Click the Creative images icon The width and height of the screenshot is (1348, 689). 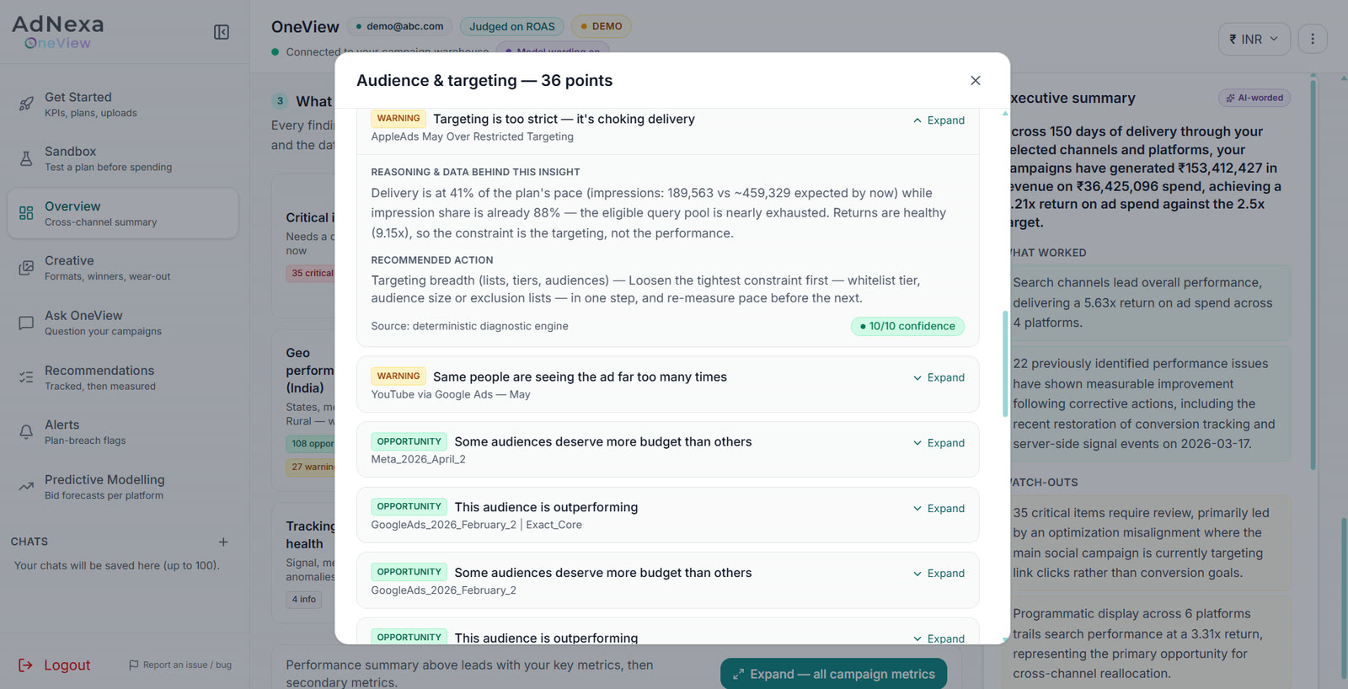point(26,268)
